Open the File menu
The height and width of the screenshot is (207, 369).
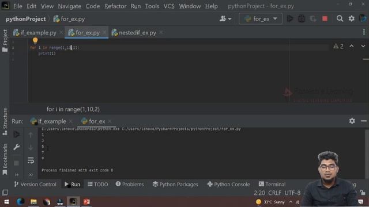tap(18, 6)
